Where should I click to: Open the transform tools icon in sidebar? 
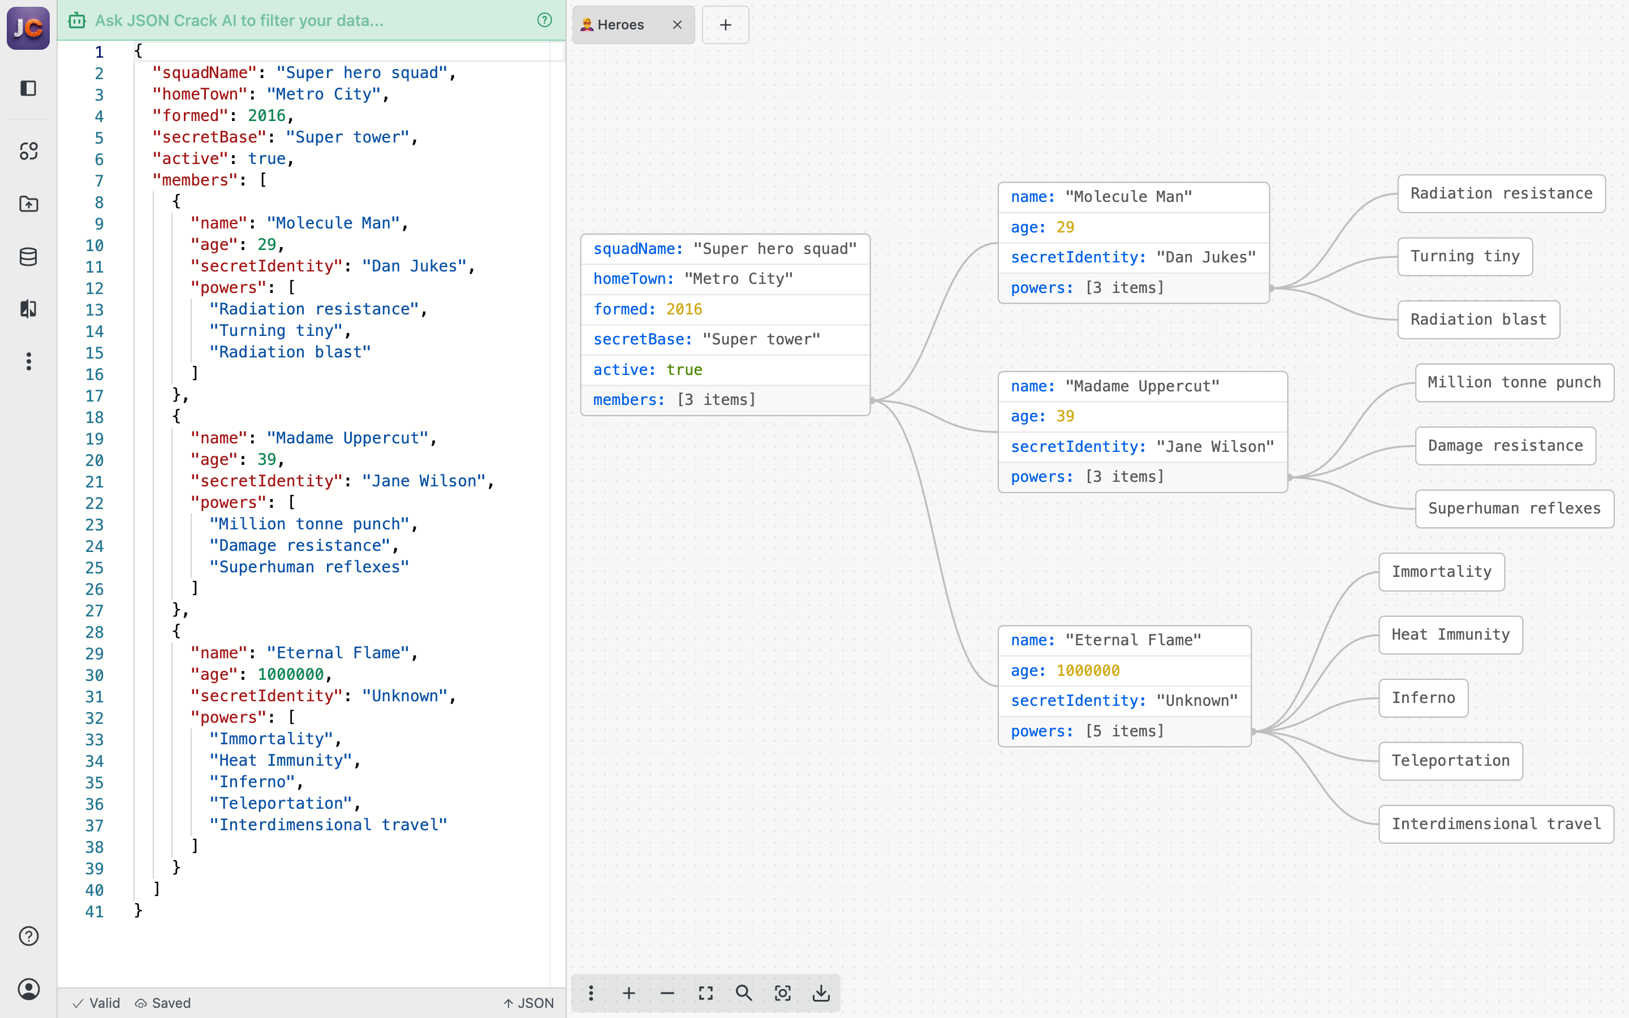click(28, 151)
